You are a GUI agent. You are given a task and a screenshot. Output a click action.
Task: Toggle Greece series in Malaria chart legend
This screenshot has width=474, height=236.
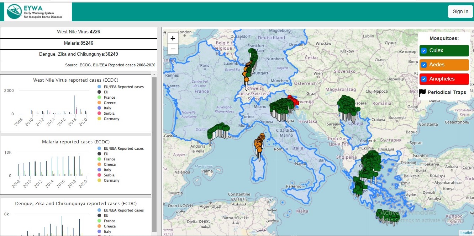click(106, 164)
